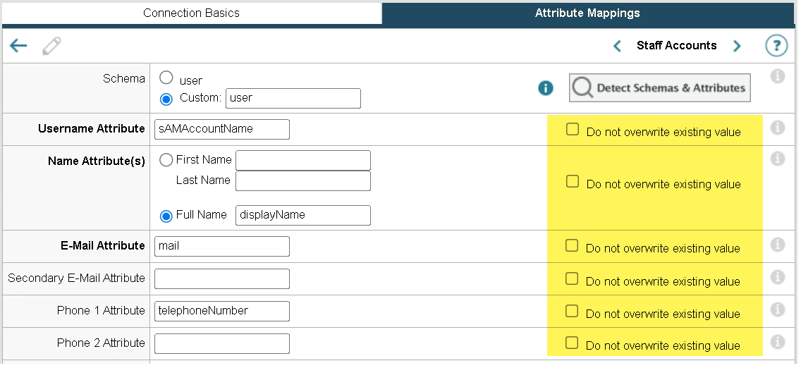The height and width of the screenshot is (368, 801).
Task: Click info icon for Username Attribute row
Action: (777, 128)
